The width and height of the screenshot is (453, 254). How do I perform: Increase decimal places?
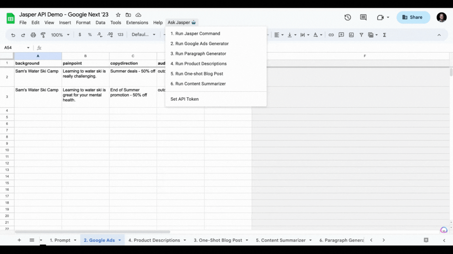click(x=110, y=34)
